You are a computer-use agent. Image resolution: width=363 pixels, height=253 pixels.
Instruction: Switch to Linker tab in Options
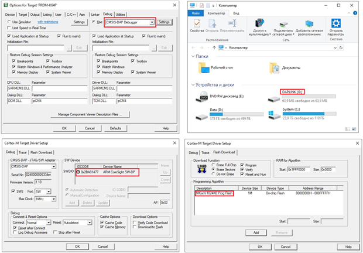pyautogui.click(x=95, y=15)
